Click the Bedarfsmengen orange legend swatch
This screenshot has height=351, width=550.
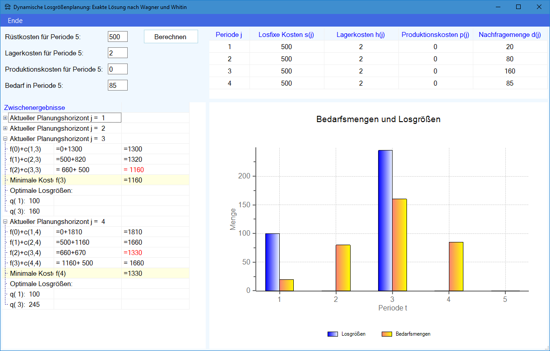[387, 334]
